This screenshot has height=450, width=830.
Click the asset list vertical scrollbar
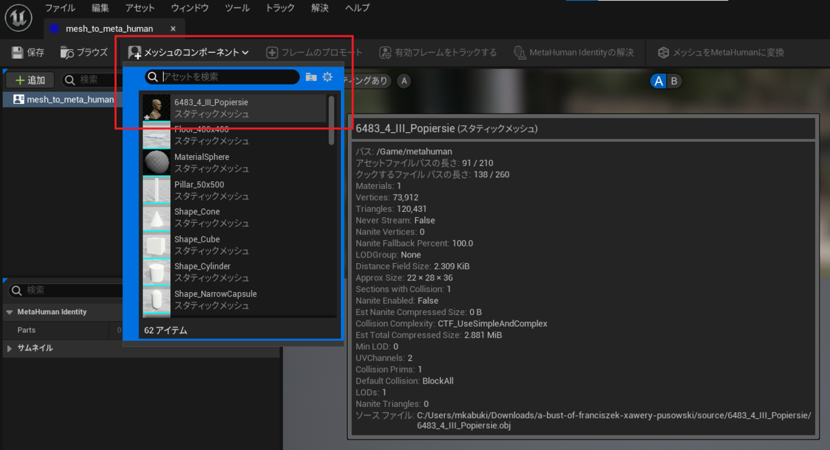(331, 120)
